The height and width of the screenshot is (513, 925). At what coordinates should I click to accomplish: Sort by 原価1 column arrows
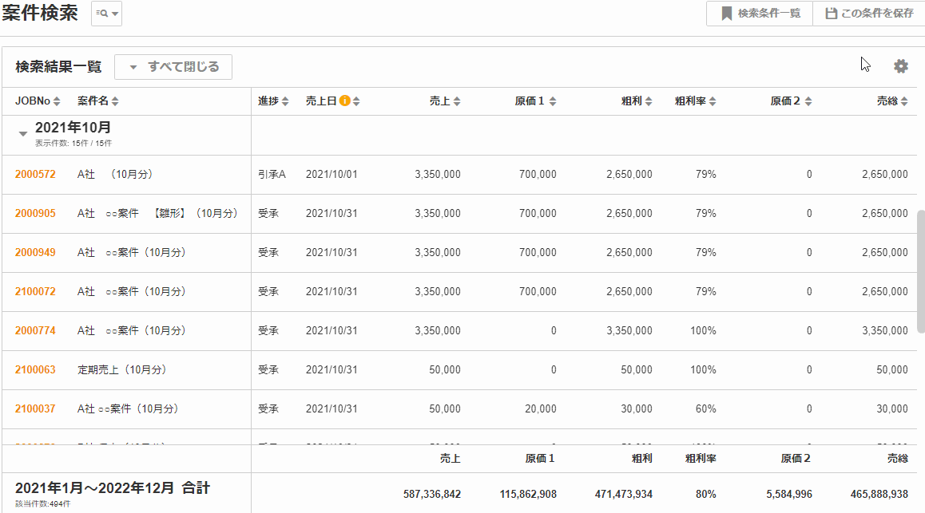(x=552, y=101)
